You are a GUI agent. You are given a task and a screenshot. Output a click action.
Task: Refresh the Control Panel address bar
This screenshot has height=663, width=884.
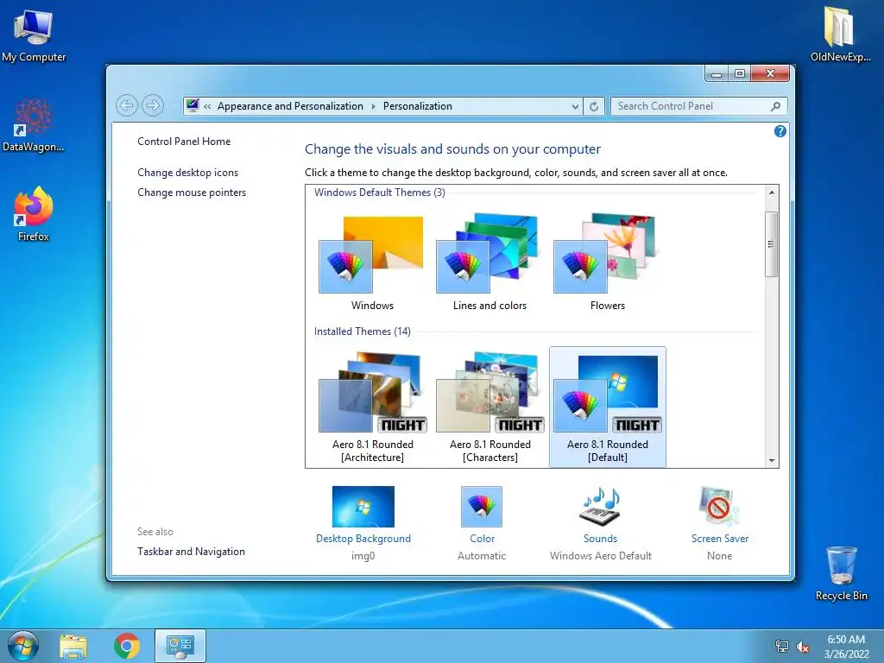594,106
